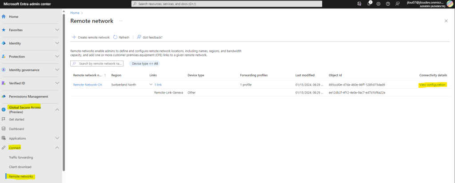Click the Permissions Management cloud icon
The height and width of the screenshot is (183, 455).
(4, 97)
